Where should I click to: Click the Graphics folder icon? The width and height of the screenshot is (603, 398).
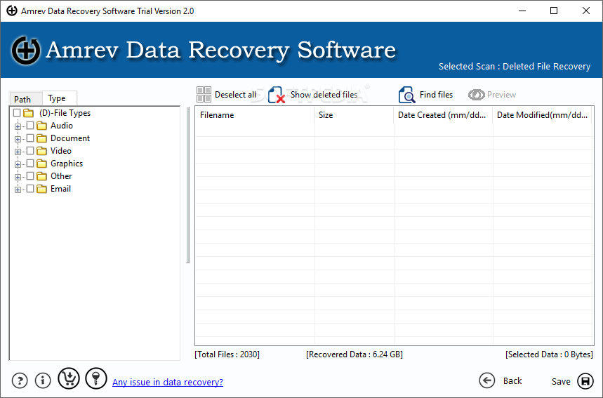(x=41, y=164)
